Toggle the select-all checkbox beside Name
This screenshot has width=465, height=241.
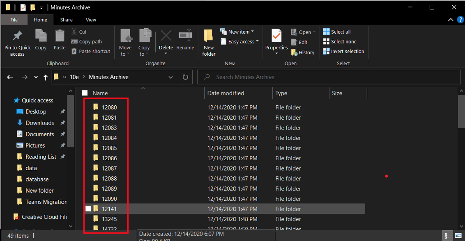click(85, 93)
